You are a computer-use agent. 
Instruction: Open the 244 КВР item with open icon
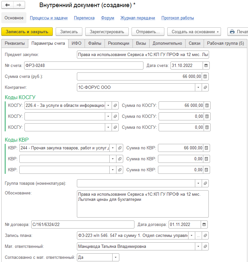pos(120,148)
